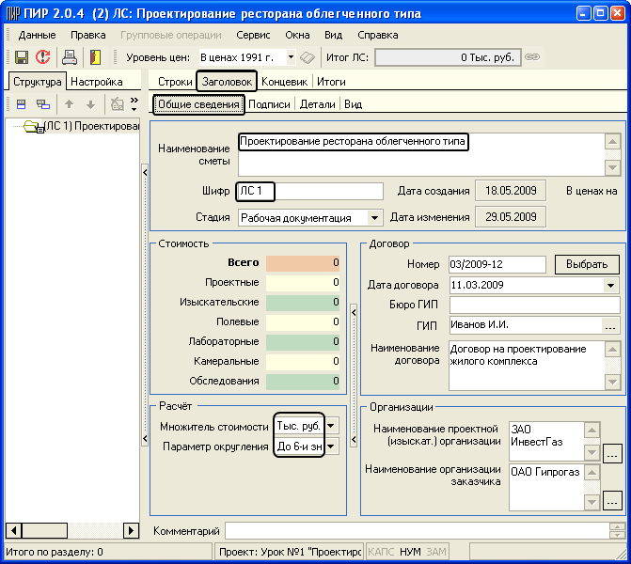Screen dimensions: 631x564
Task: Click the first blue structure icon in left panel
Action: (x=20, y=104)
